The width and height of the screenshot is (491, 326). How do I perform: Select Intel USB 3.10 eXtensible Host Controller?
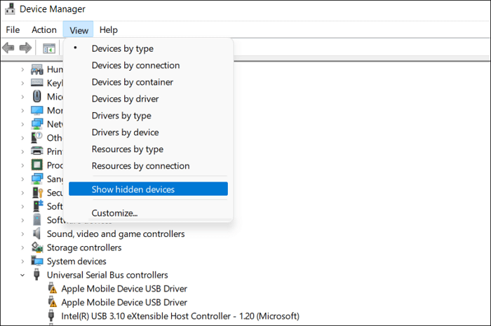click(x=180, y=315)
